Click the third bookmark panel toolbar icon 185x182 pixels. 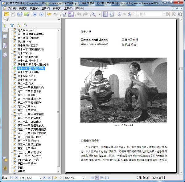click(25, 25)
